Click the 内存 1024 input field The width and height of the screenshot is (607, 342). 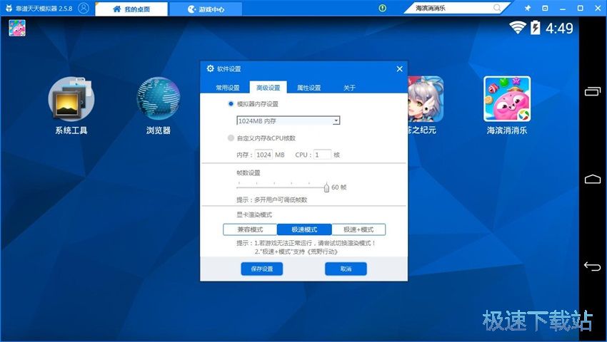click(264, 155)
